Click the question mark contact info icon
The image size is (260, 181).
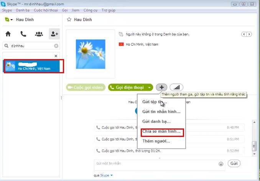click(x=121, y=34)
